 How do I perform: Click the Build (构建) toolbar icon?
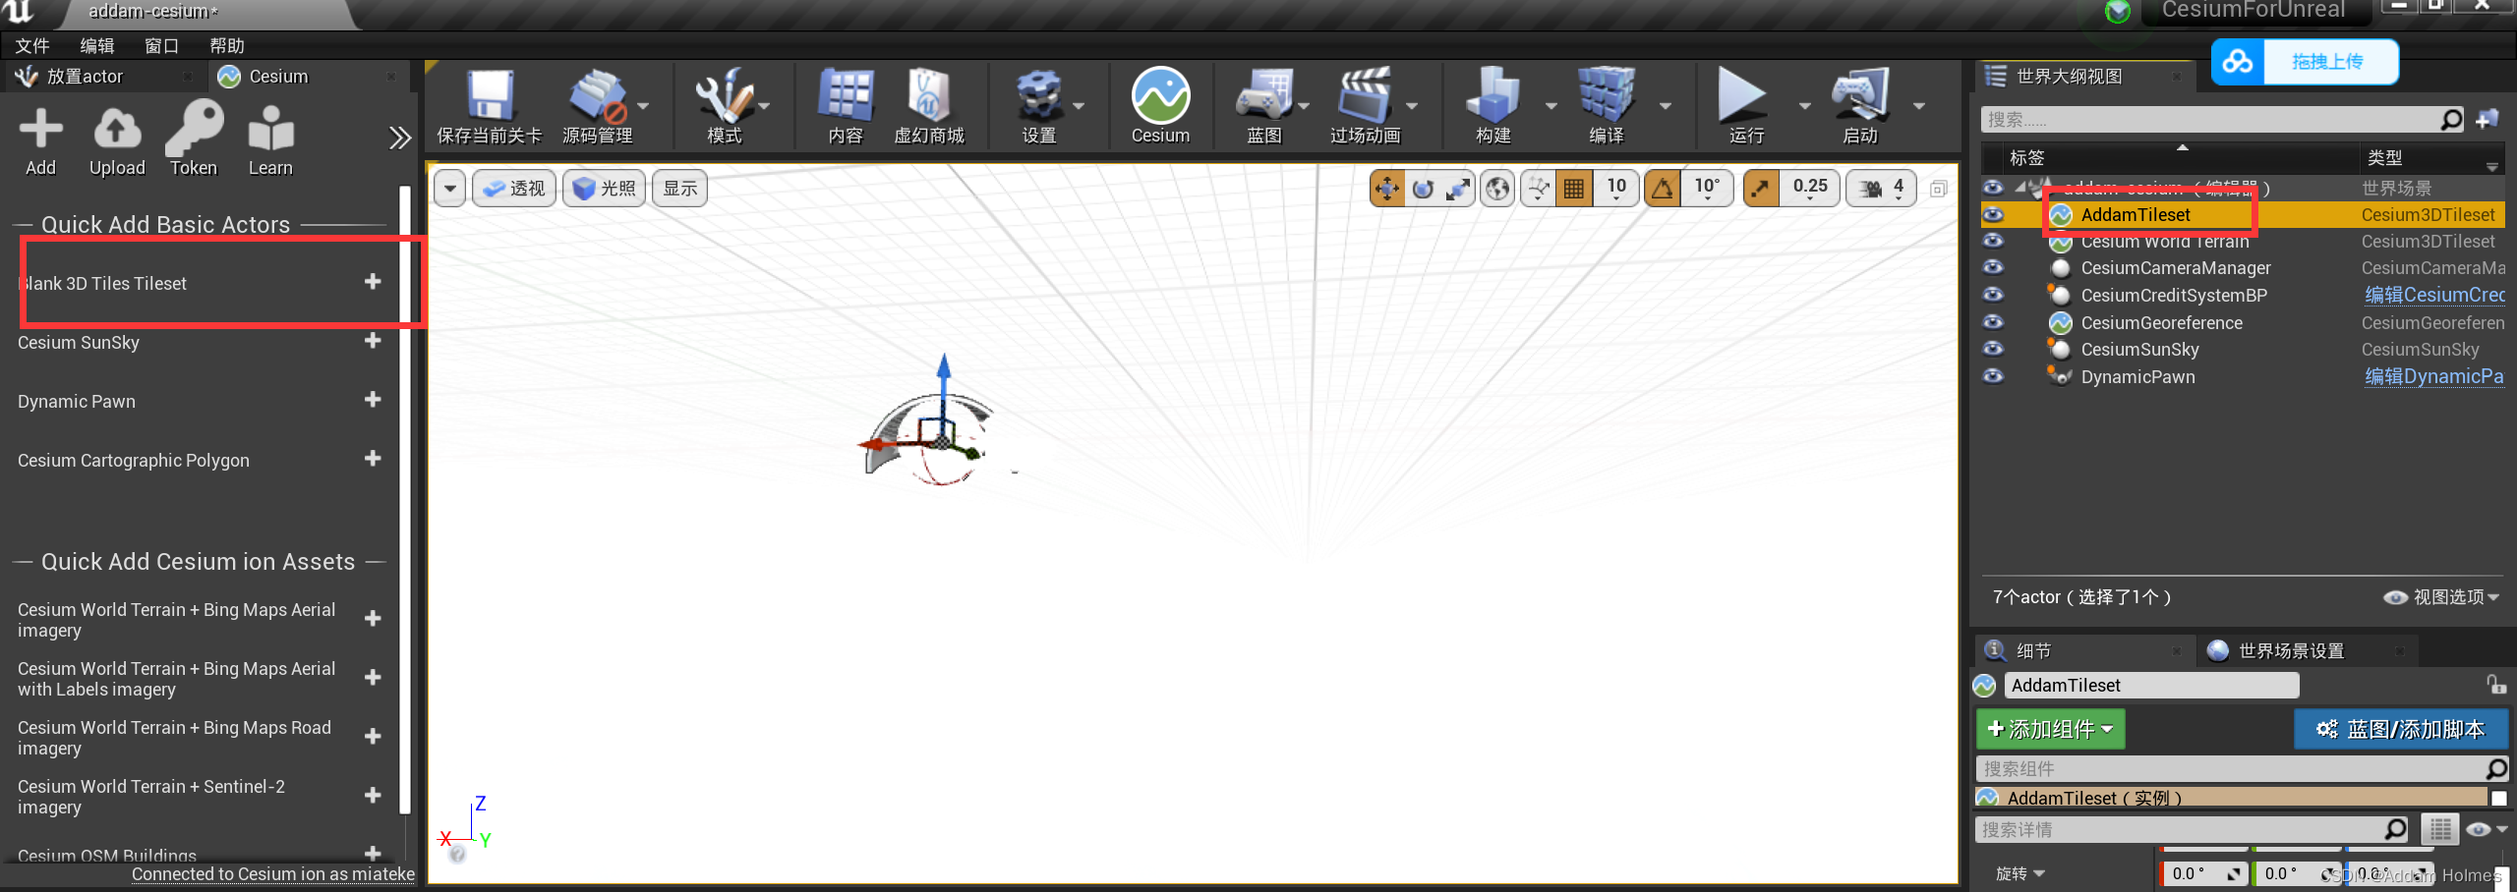click(1493, 106)
